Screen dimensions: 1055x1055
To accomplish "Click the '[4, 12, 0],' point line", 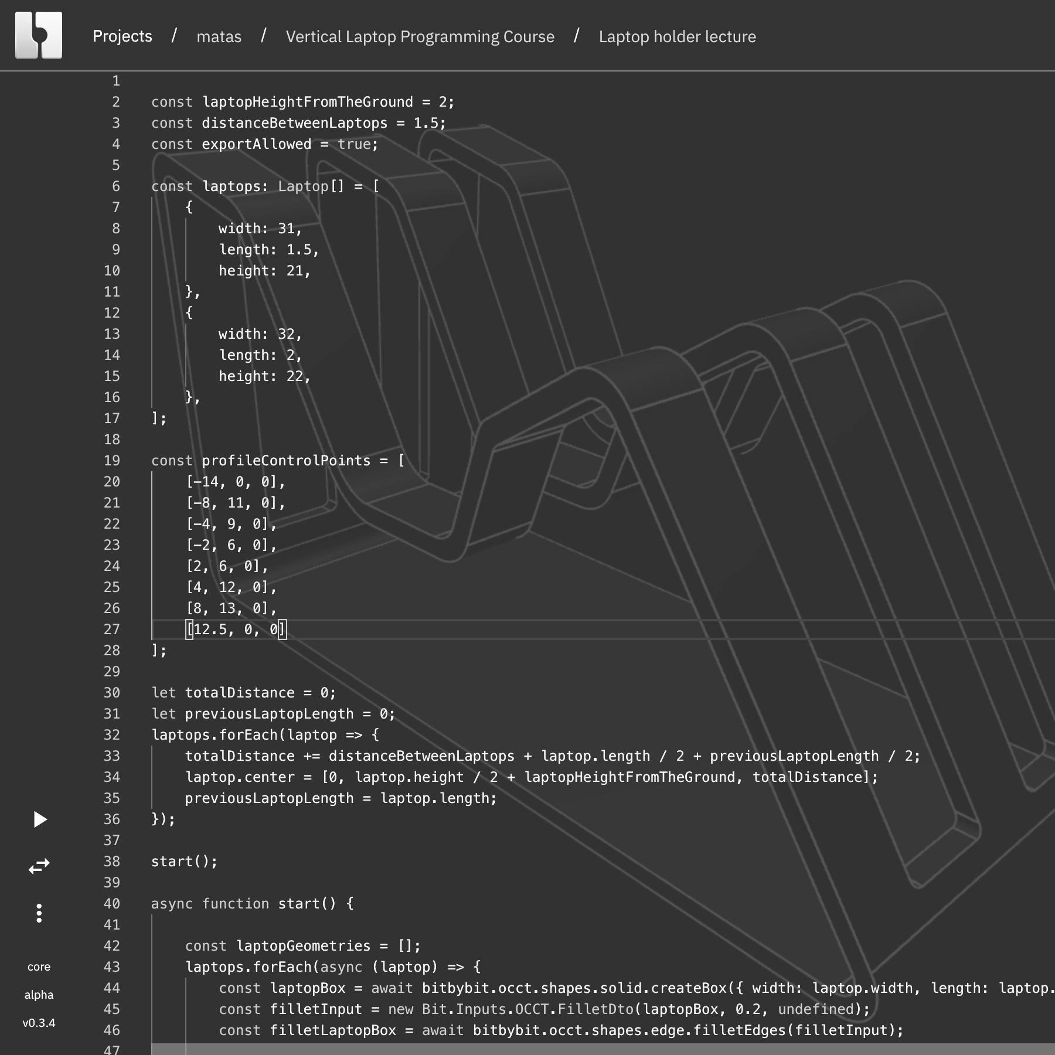I will tap(231, 587).
